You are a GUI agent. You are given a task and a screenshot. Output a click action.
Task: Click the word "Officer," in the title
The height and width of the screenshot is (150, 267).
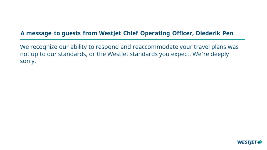coord(183,33)
